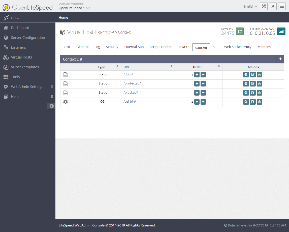This screenshot has height=232, width=289.
Task: Open the Modules tab
Action: point(264,47)
